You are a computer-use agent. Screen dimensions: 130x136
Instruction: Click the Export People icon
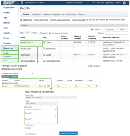coord(73,20)
